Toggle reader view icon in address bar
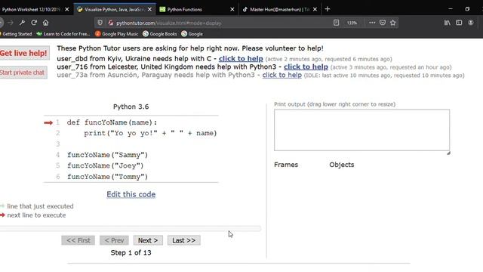Image resolution: width=483 pixels, height=272 pixels. 336,23
